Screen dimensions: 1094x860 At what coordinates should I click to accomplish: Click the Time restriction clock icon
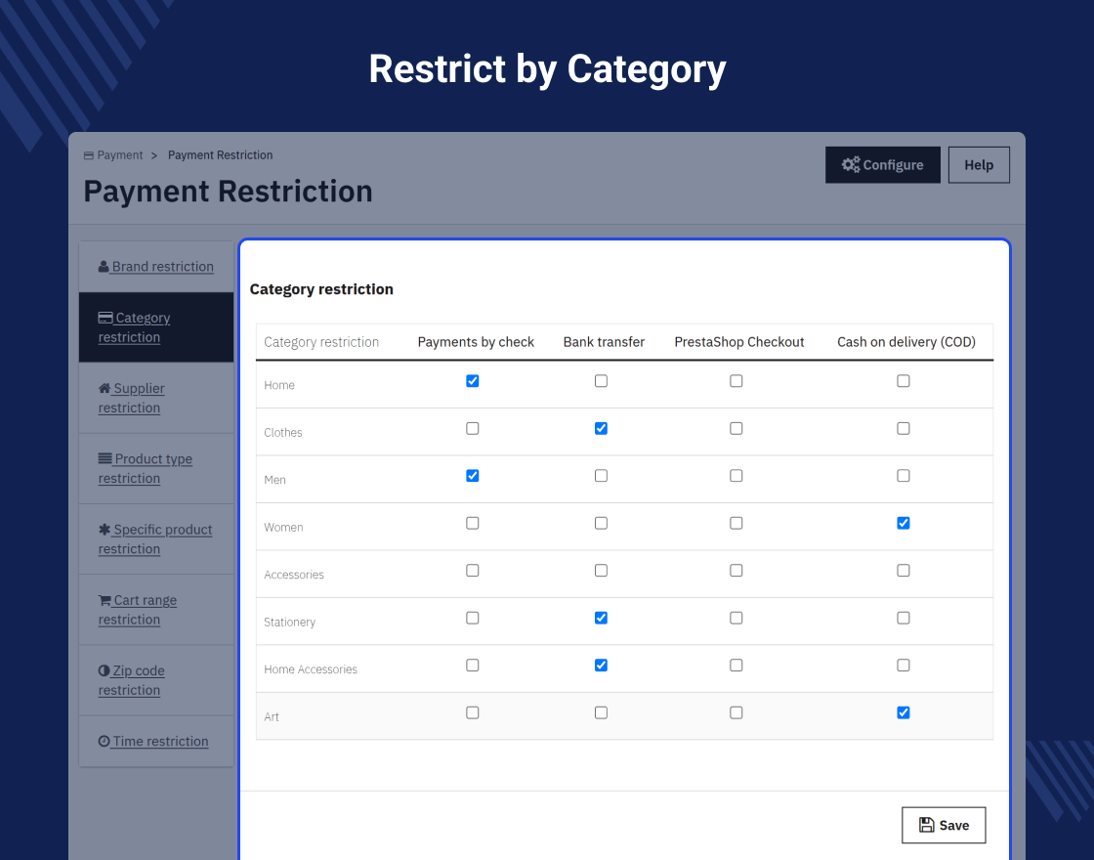click(x=104, y=742)
